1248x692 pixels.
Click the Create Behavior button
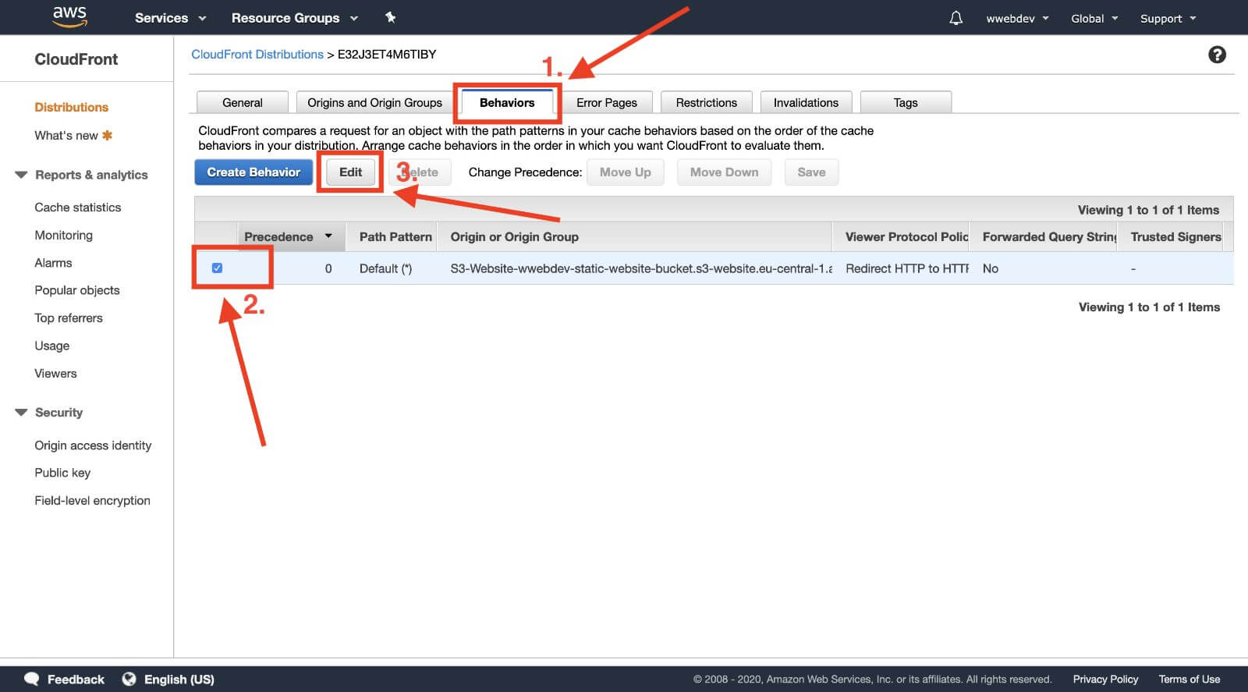[253, 172]
